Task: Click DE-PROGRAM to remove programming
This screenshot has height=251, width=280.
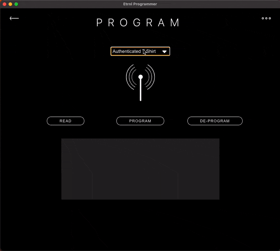Action: 215,121
